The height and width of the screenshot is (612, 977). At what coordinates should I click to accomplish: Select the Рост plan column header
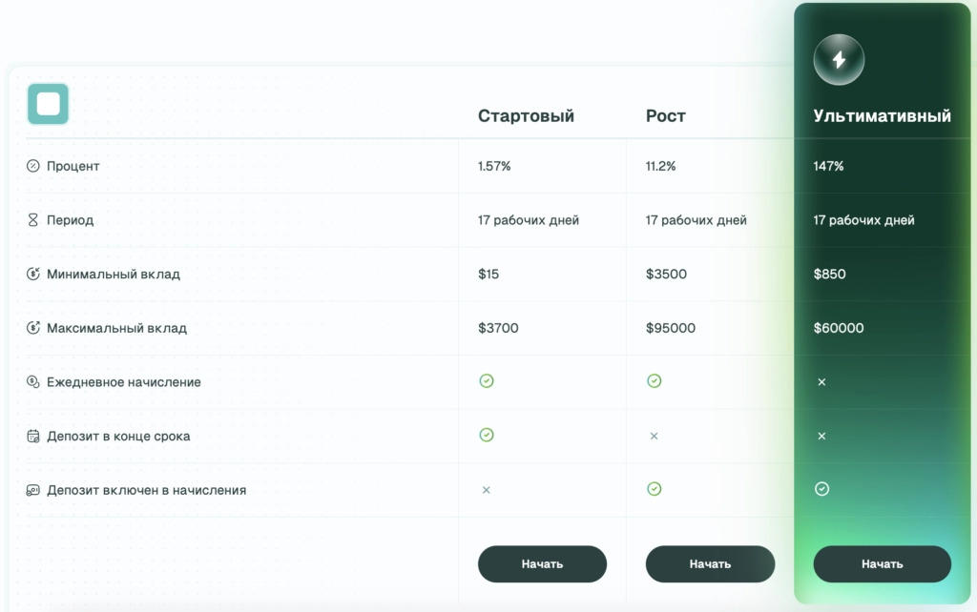tap(665, 116)
